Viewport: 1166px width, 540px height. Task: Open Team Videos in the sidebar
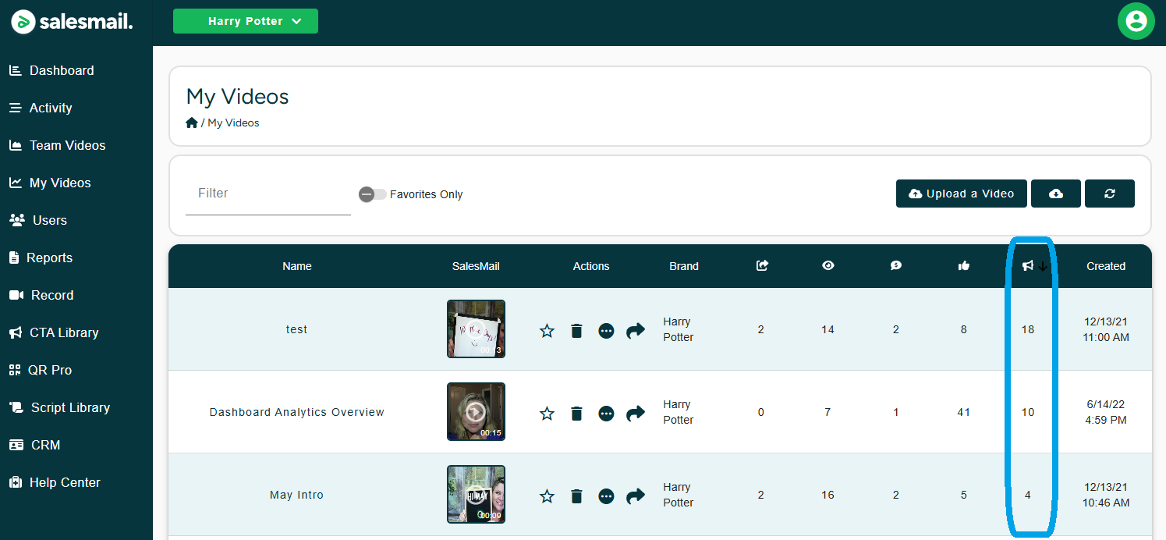click(x=67, y=145)
